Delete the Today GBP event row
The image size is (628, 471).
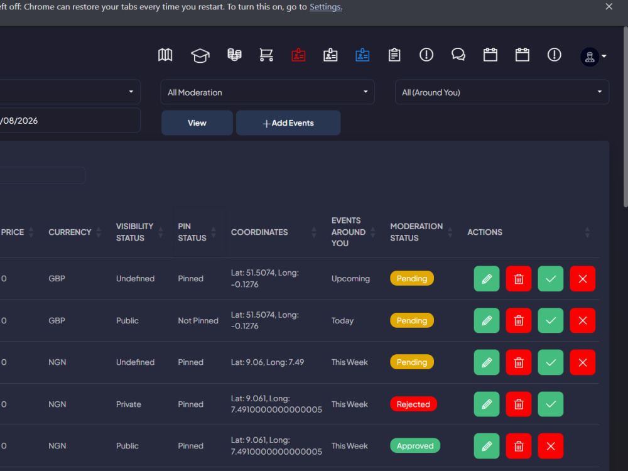click(519, 320)
